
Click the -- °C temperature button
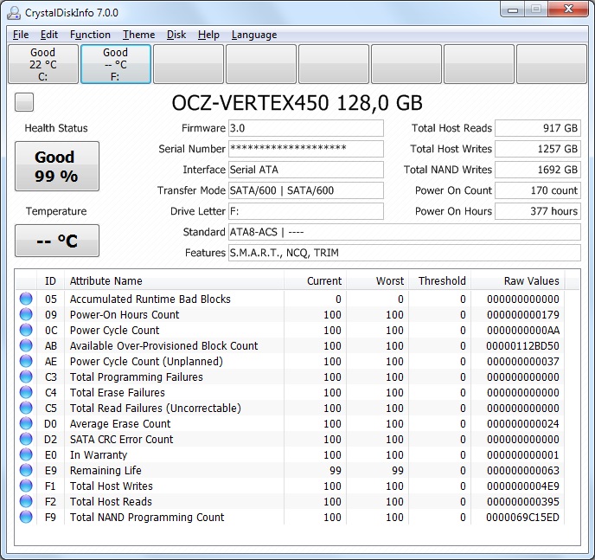coord(57,241)
